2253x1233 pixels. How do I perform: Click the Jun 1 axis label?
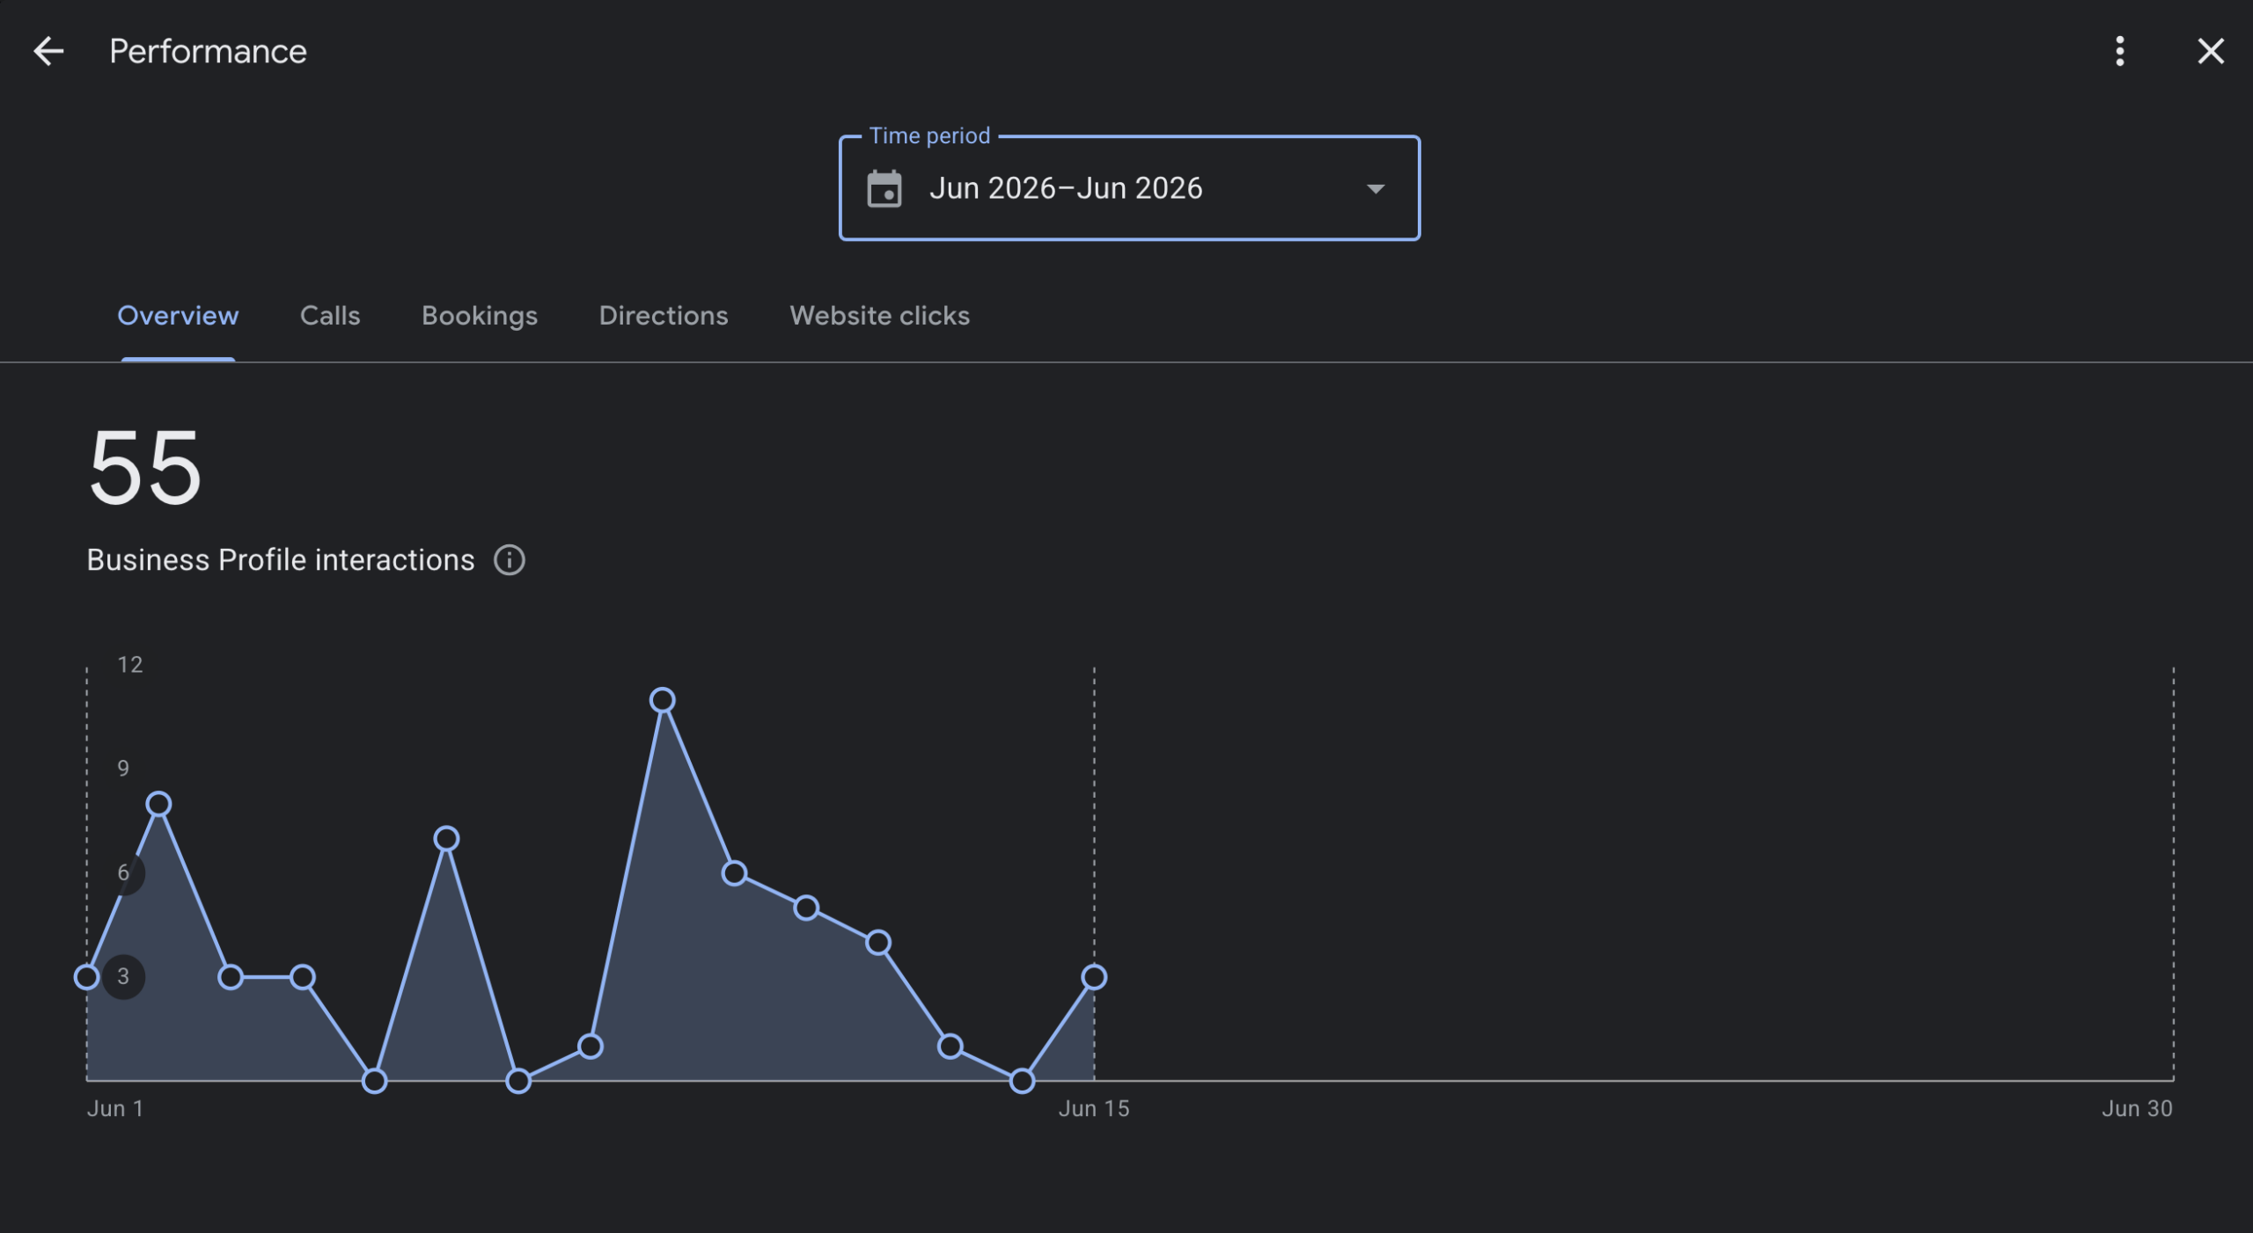click(x=115, y=1109)
